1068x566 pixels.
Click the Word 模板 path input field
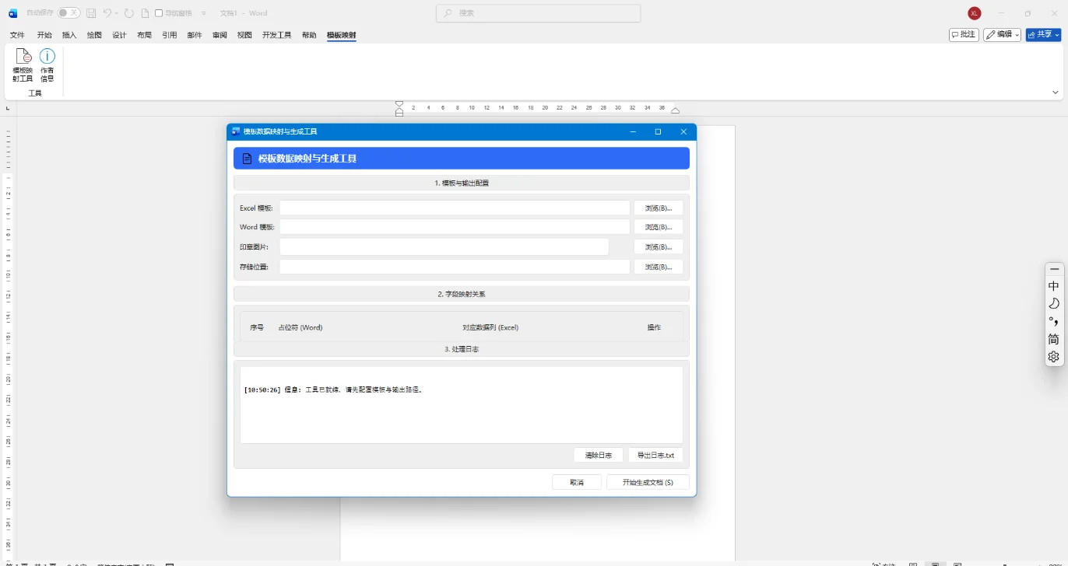coord(455,227)
